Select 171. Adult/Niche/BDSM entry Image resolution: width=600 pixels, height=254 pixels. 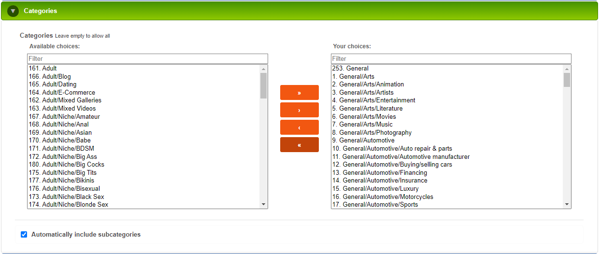pyautogui.click(x=143, y=148)
